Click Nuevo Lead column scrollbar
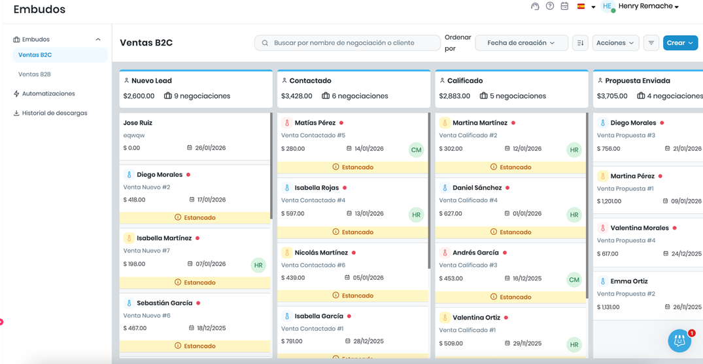 click(x=271, y=166)
